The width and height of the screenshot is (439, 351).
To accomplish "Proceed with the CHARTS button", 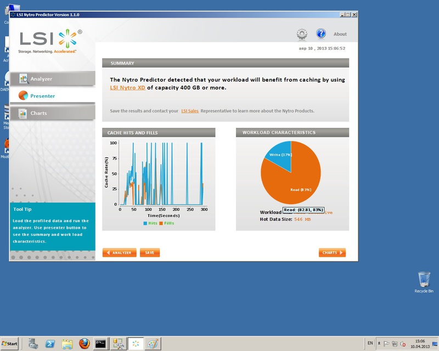I will coord(332,252).
